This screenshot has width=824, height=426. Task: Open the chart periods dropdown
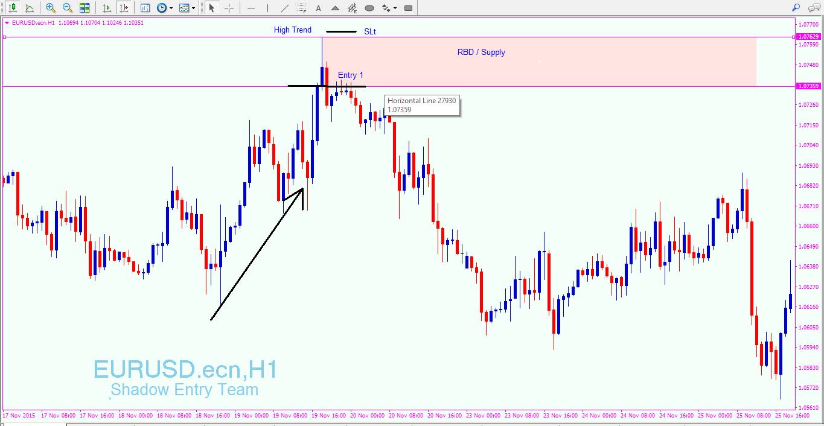(x=171, y=8)
